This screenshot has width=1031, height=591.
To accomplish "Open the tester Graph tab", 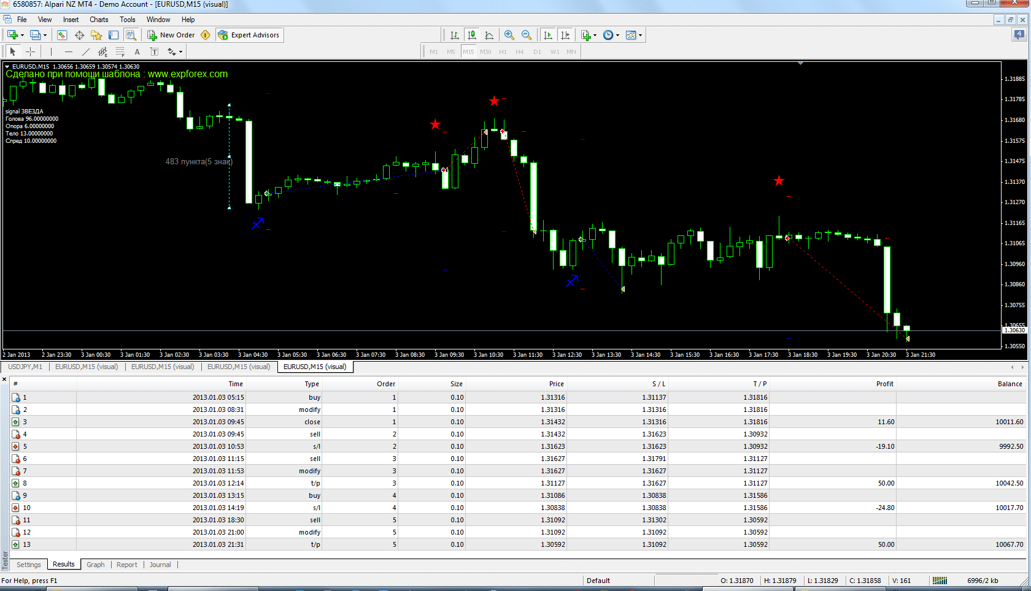I will [x=95, y=565].
